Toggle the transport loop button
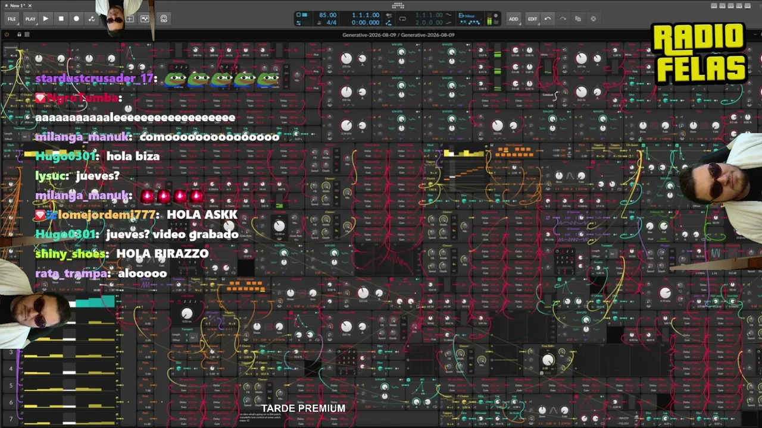Screen dimensions: 762x428 (402, 18)
